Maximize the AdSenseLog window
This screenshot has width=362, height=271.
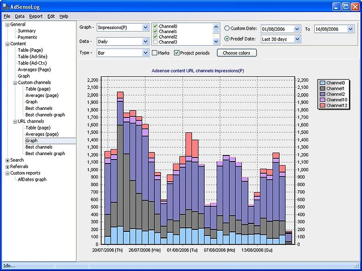tap(346, 7)
